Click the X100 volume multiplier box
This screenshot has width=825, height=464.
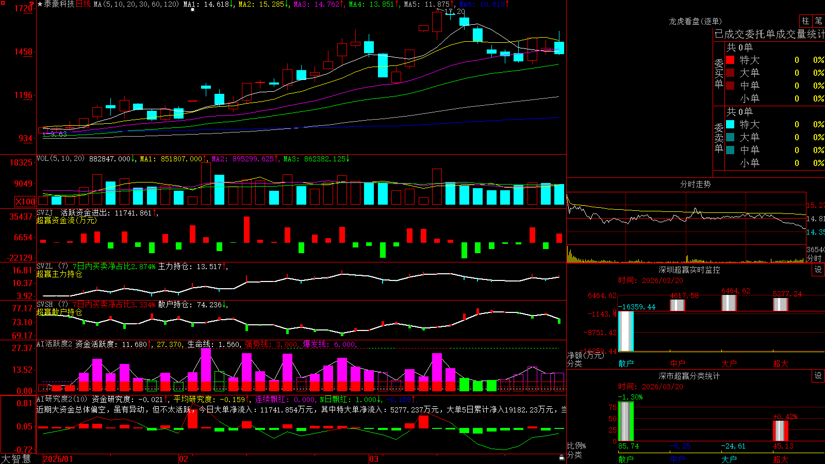coord(25,202)
